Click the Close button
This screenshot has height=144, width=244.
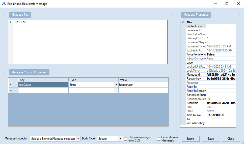(231, 139)
